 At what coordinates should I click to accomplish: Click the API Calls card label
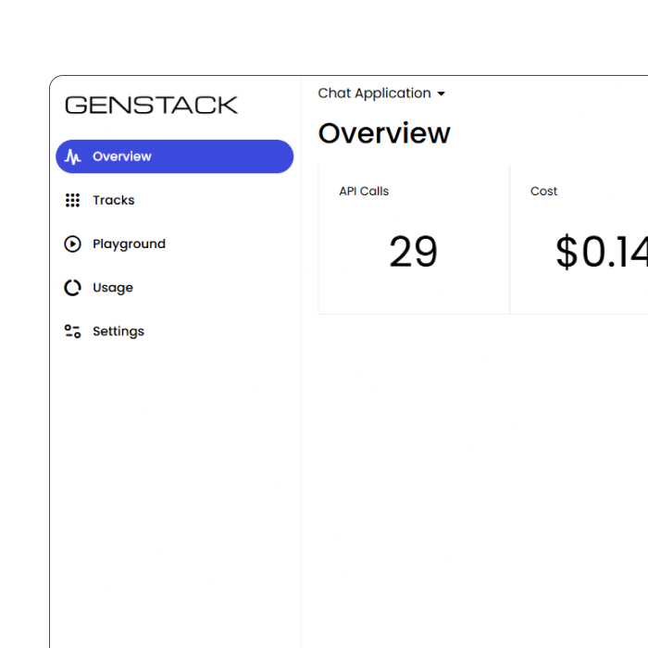tap(364, 192)
